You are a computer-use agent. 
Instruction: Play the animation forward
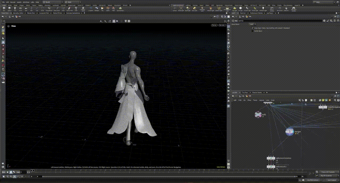point(14,172)
